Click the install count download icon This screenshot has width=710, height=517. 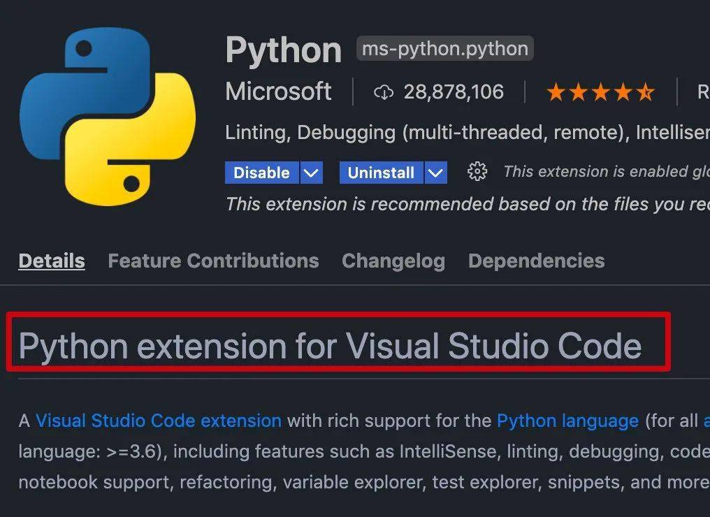point(384,92)
